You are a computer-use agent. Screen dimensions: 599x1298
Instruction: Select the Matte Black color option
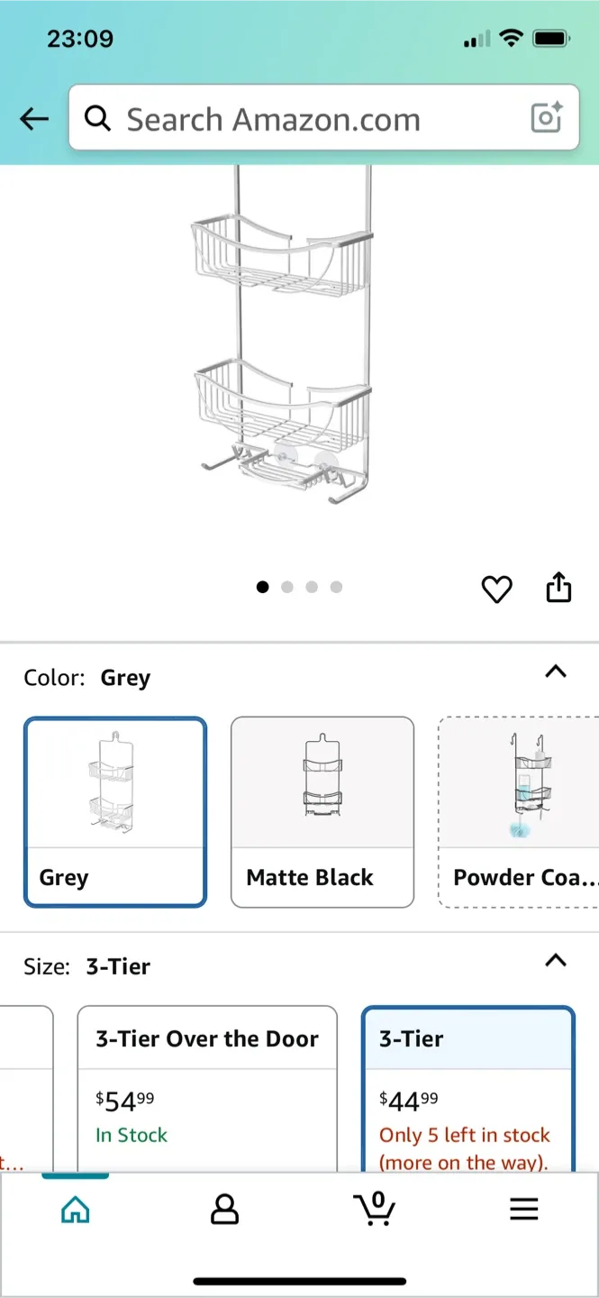[x=322, y=811]
